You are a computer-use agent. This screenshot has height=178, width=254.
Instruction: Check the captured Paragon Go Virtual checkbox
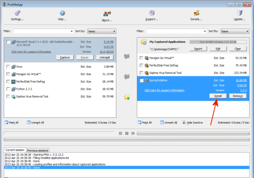click(141, 58)
